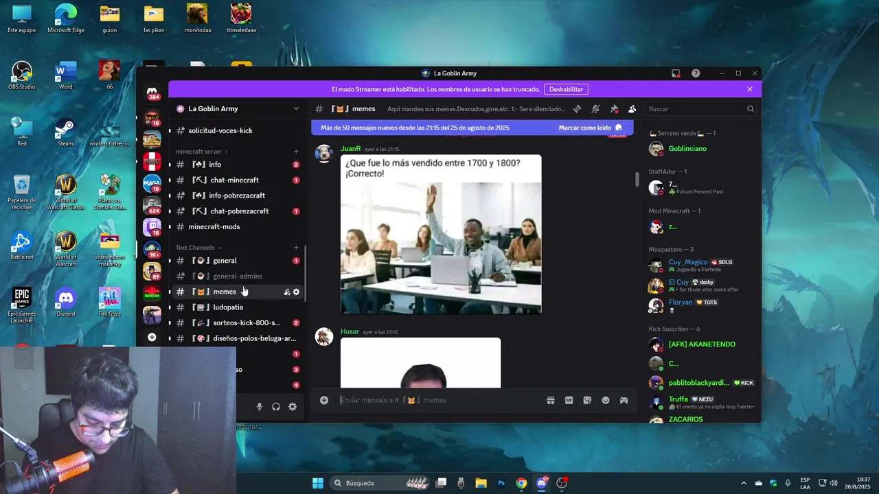Open the ludopatia channel
The height and width of the screenshot is (494, 879).
click(x=237, y=307)
